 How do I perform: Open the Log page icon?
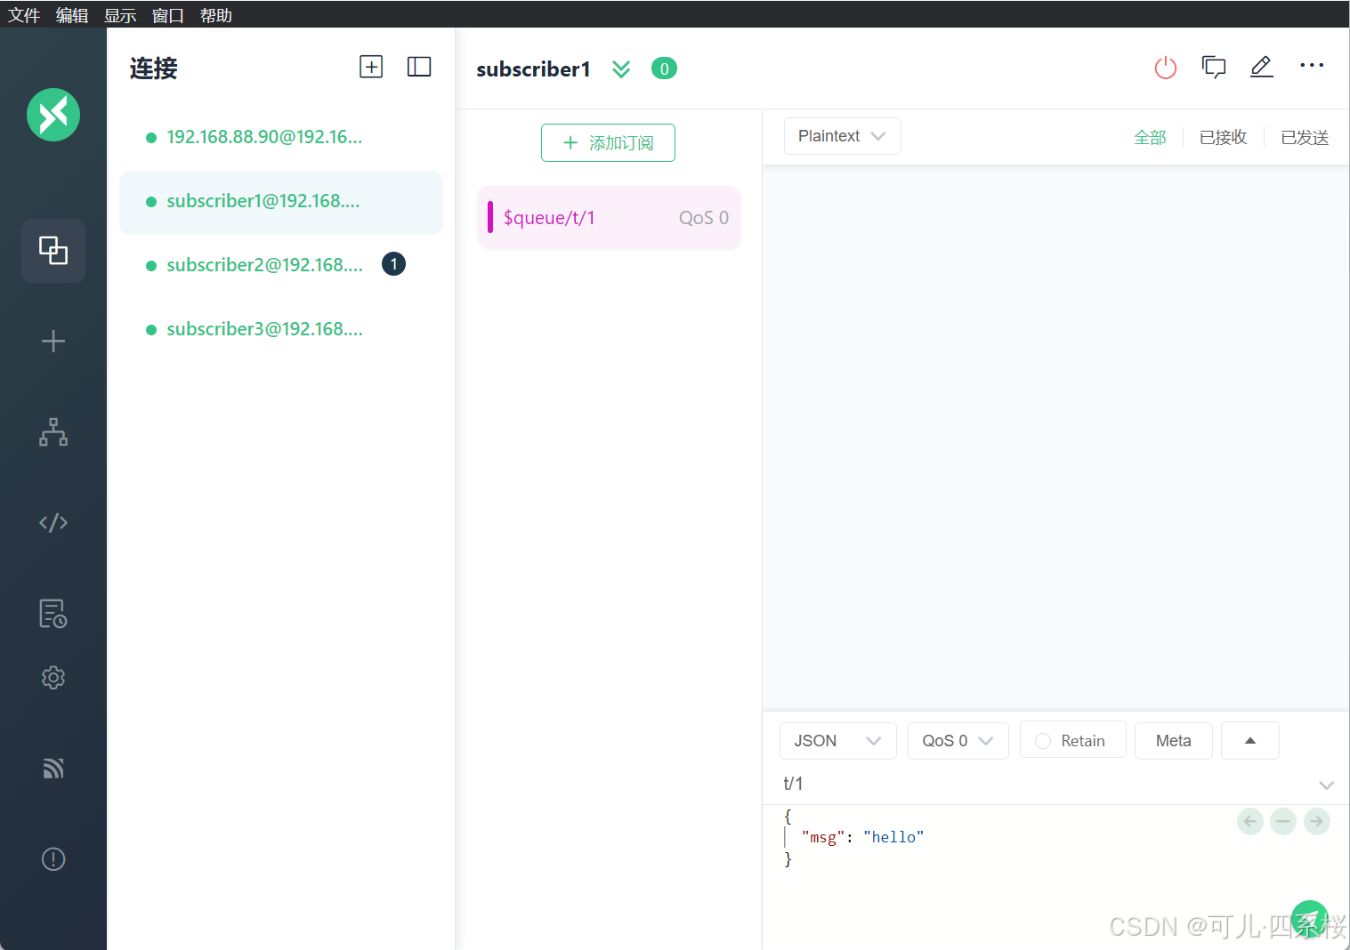53,613
